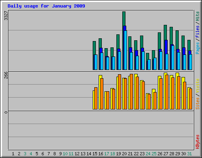Select day 1 on the date axis
Image resolution: width=202 pixels, height=158 pixels.
click(13, 154)
